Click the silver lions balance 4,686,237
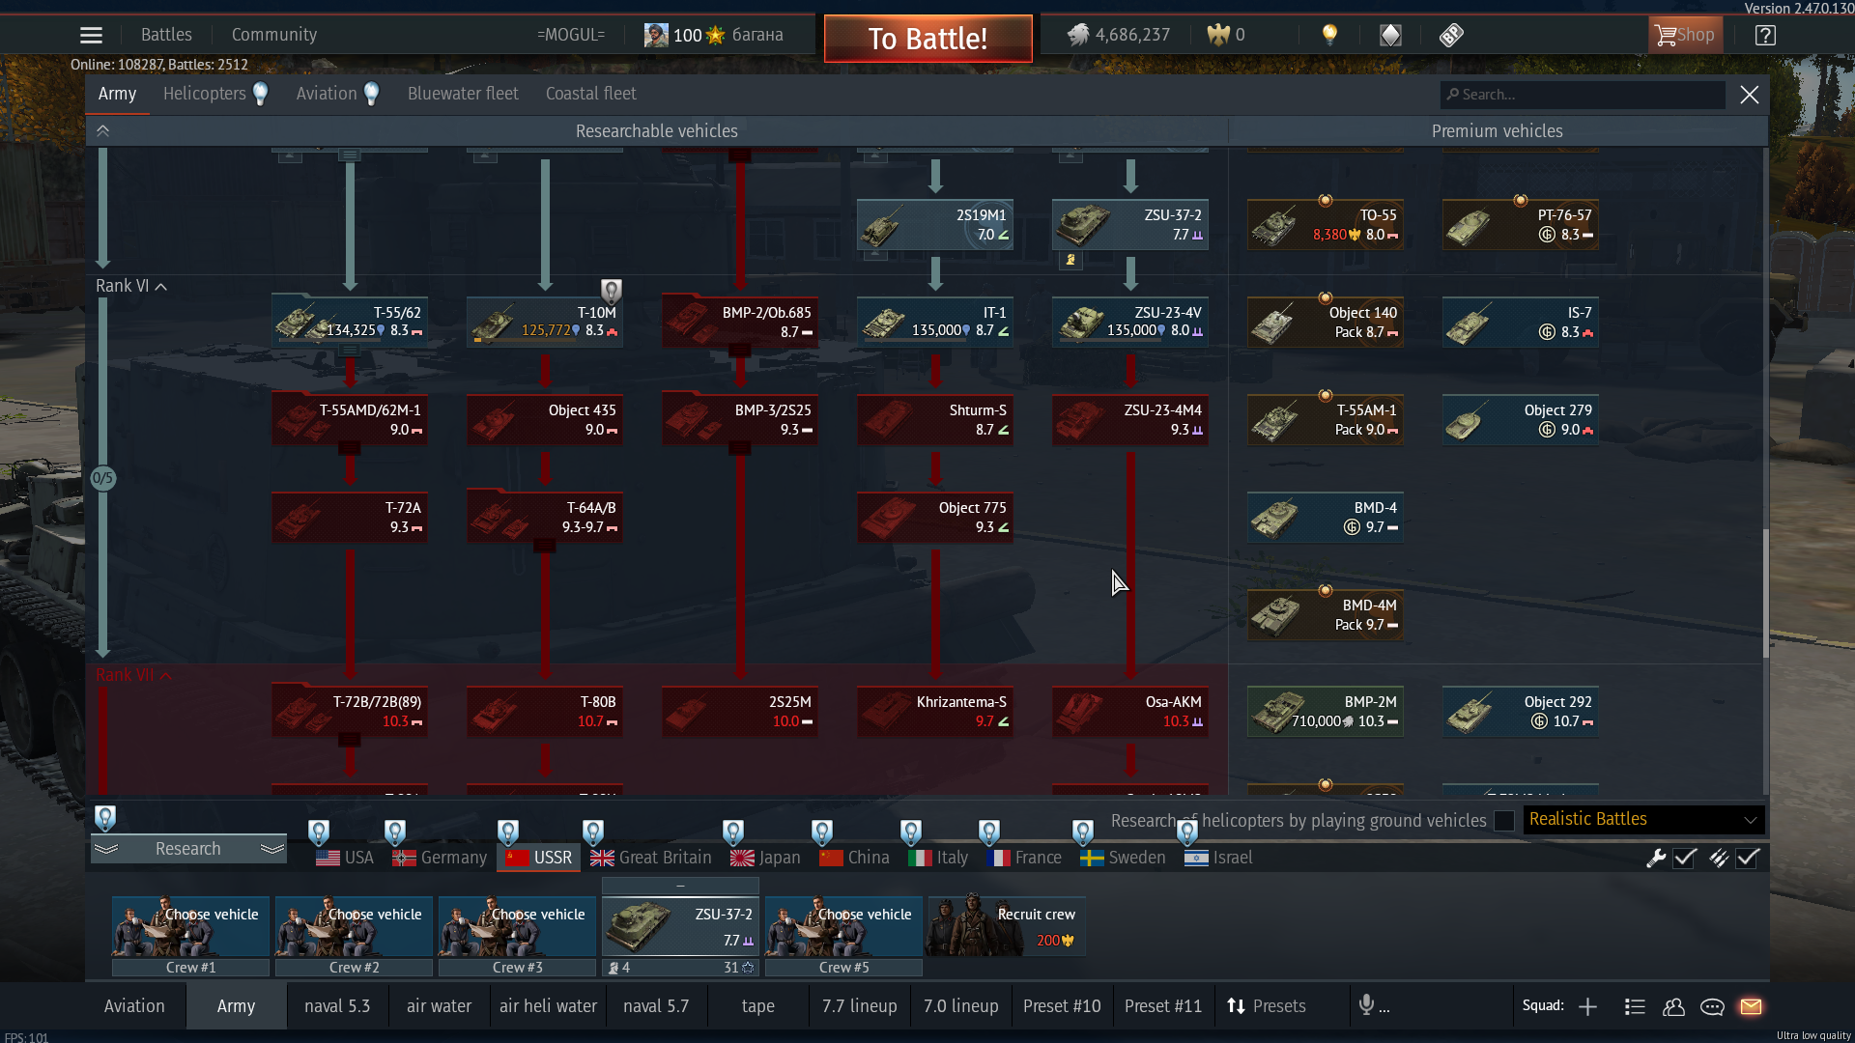The image size is (1855, 1043). coord(1119,36)
